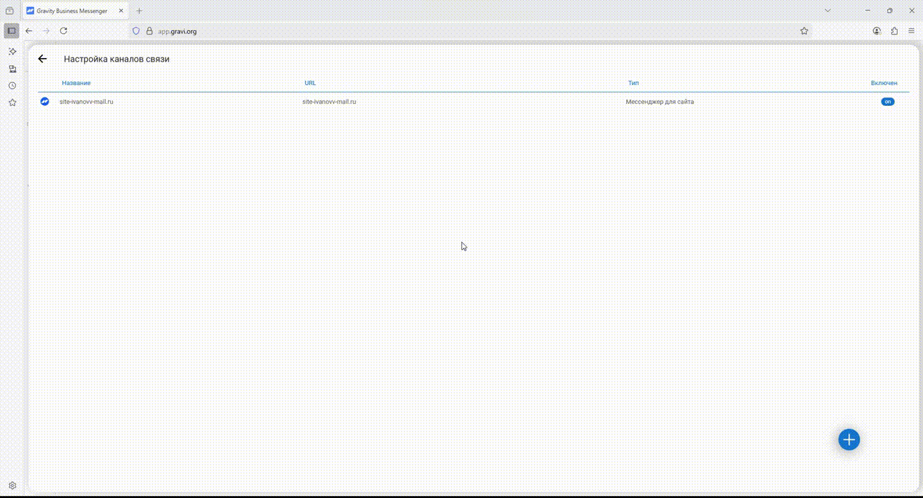Open the bookmarks star in left sidebar
The image size is (923, 498).
[12, 102]
